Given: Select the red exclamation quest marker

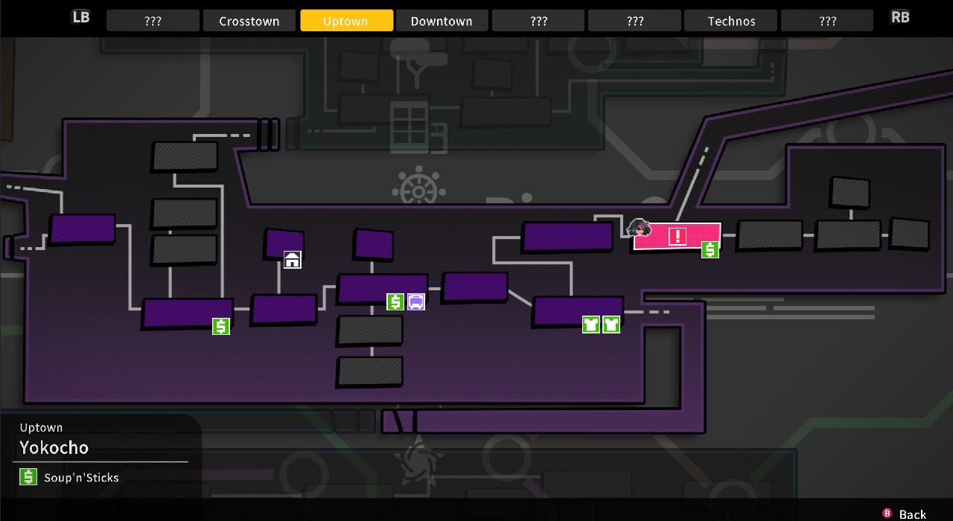Looking at the screenshot, I should pyautogui.click(x=678, y=237).
